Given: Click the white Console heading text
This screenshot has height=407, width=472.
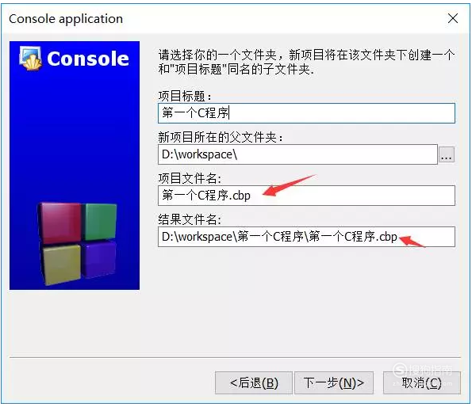Looking at the screenshot, I should tap(88, 59).
